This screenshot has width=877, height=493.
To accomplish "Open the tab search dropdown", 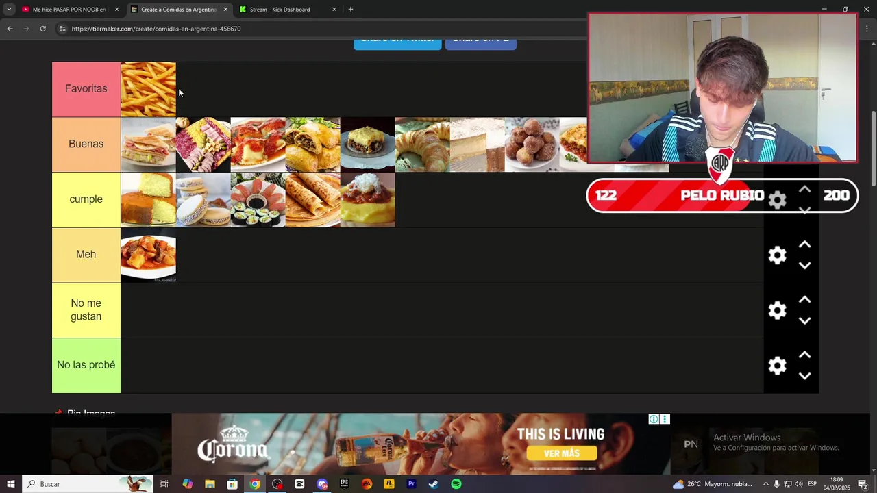I will [9, 10].
